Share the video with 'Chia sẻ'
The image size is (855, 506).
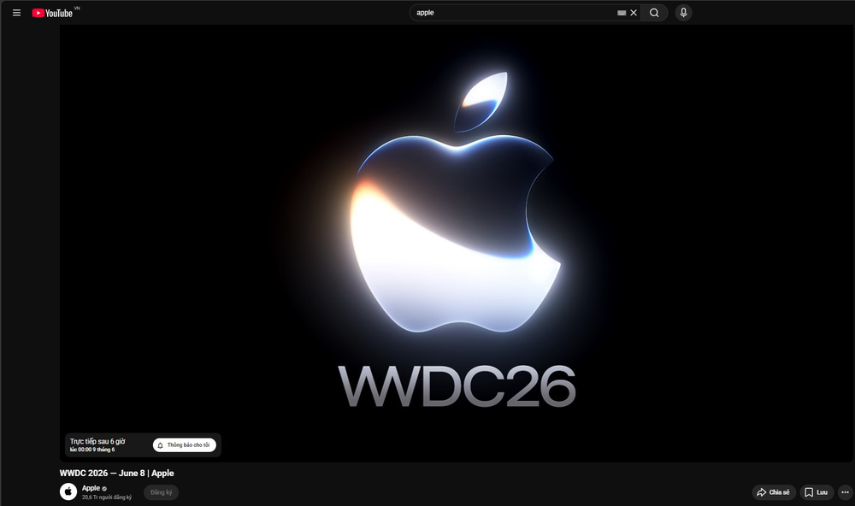click(x=774, y=492)
